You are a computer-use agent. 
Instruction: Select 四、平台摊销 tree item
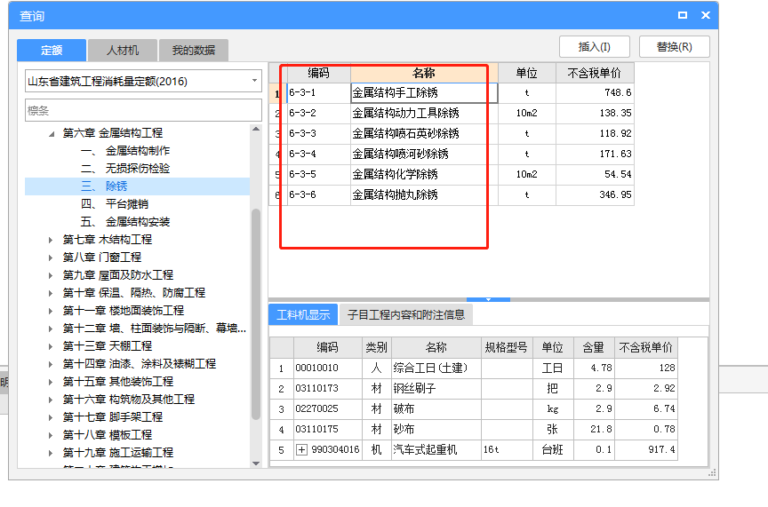click(115, 204)
